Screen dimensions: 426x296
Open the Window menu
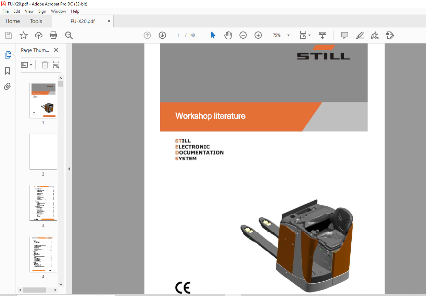tap(59, 11)
